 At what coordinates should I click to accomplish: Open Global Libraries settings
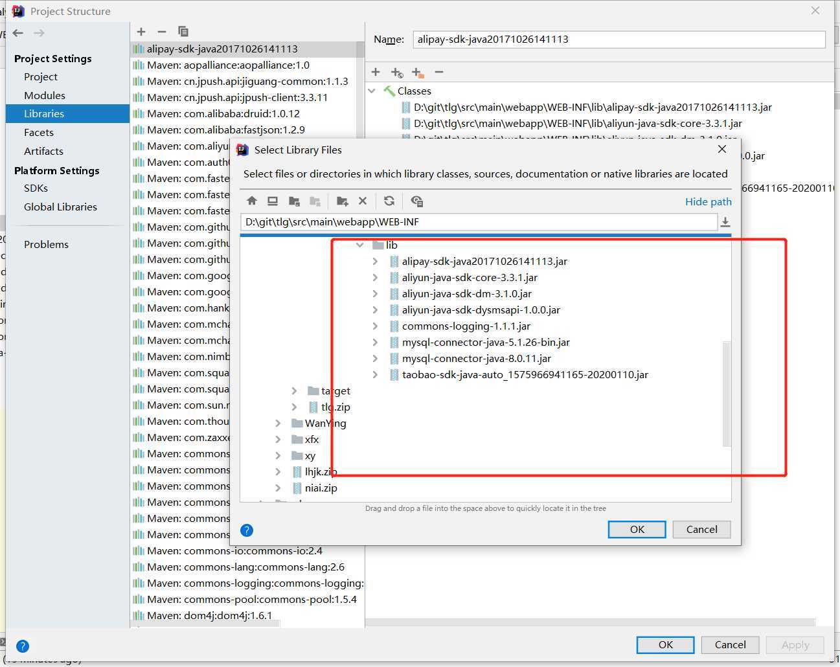pyautogui.click(x=60, y=207)
